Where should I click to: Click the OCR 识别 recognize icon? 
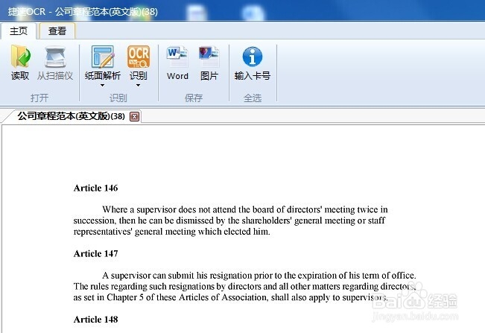[139, 57]
